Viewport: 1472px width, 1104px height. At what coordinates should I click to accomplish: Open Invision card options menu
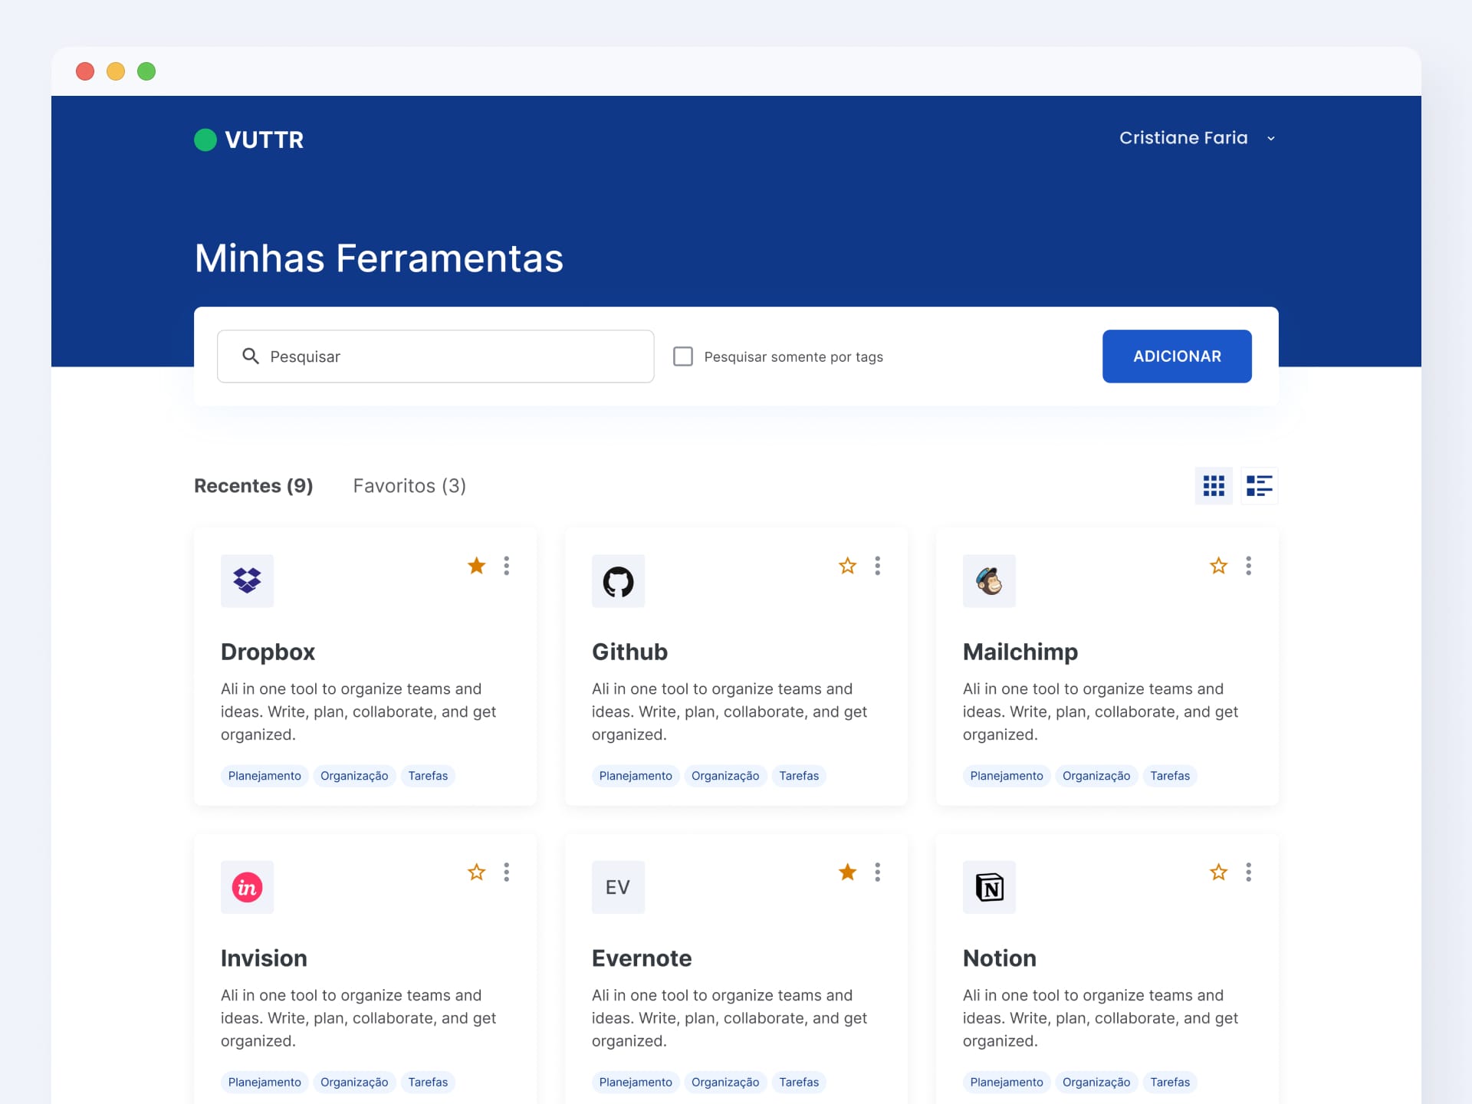point(506,872)
